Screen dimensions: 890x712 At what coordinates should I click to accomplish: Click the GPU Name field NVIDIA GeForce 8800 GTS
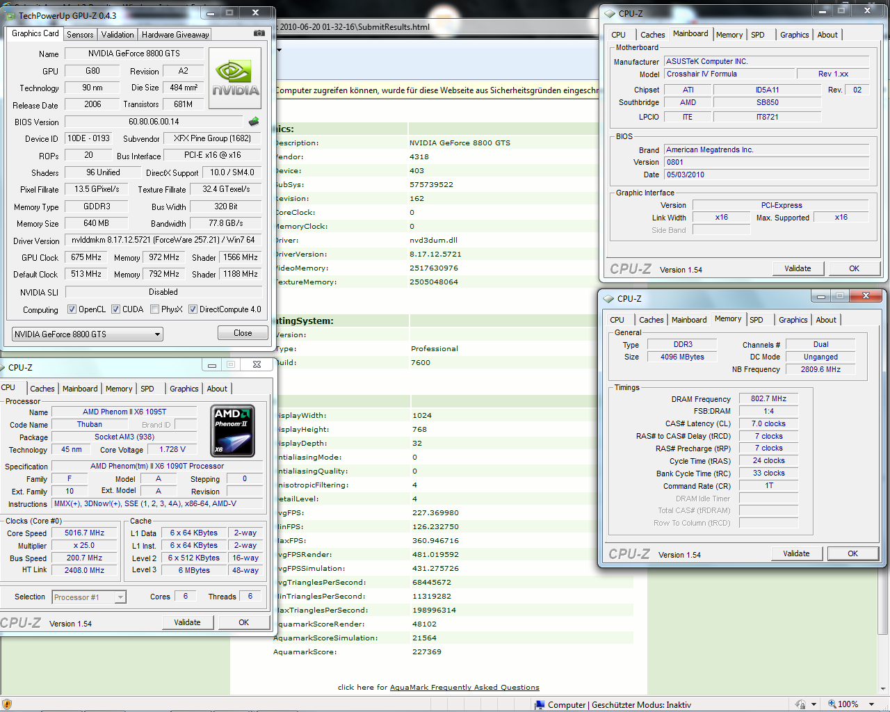click(x=134, y=54)
